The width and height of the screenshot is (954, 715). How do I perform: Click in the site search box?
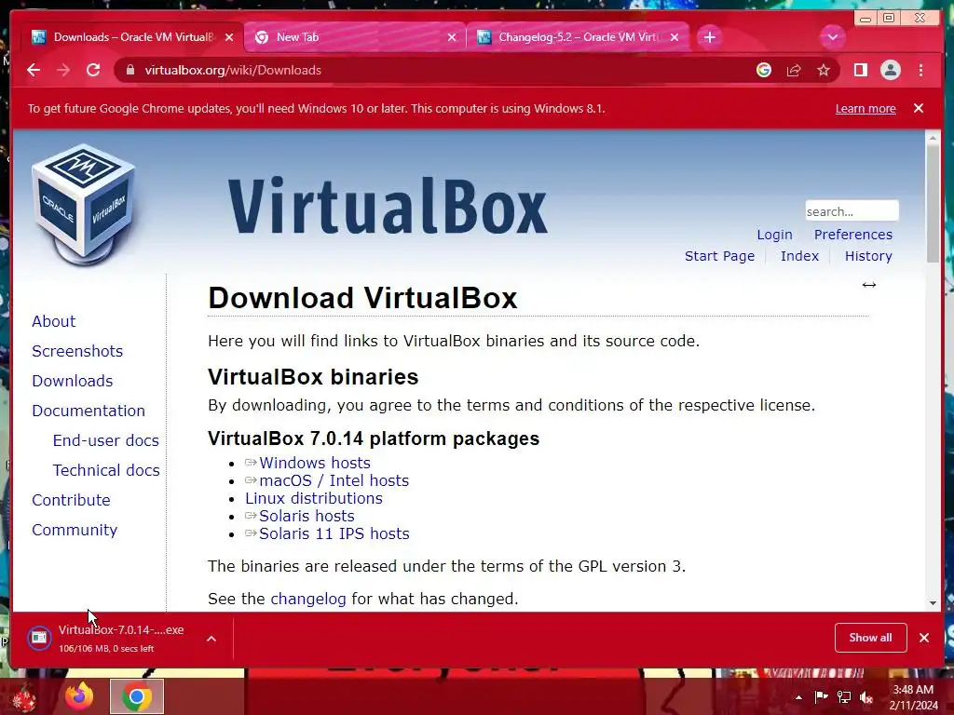852,211
